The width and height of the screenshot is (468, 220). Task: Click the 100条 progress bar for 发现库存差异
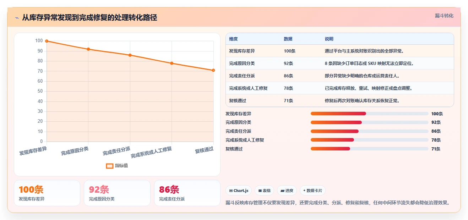(369, 114)
